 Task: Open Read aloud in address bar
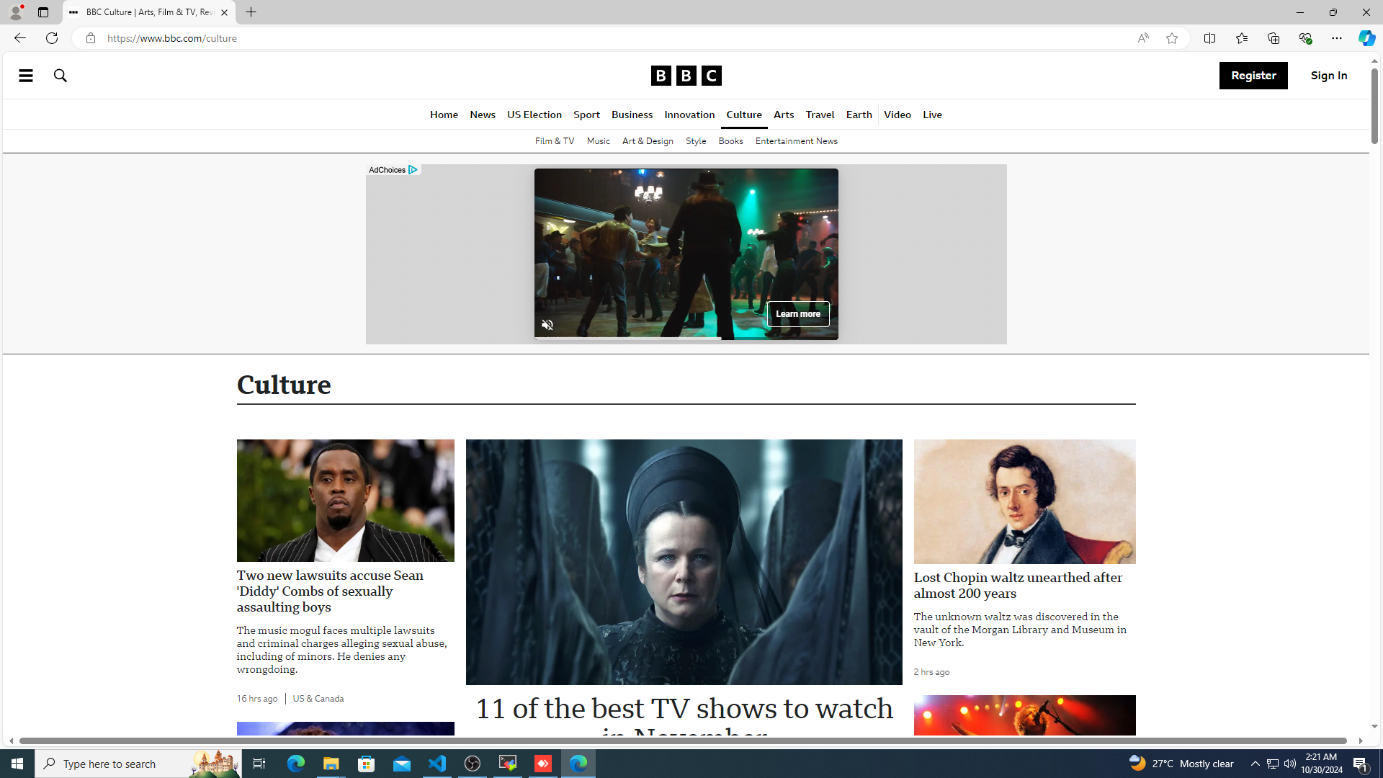[x=1142, y=38]
